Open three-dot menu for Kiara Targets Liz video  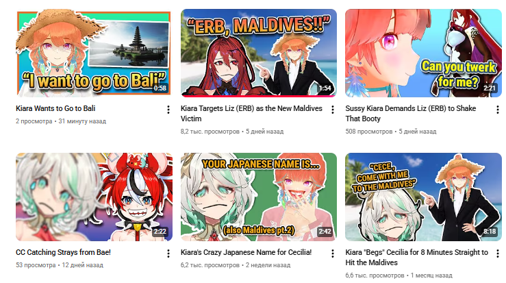[x=333, y=110]
